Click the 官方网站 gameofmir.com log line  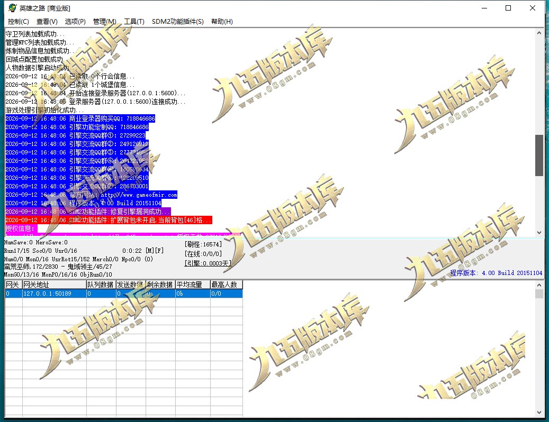[x=92, y=195]
